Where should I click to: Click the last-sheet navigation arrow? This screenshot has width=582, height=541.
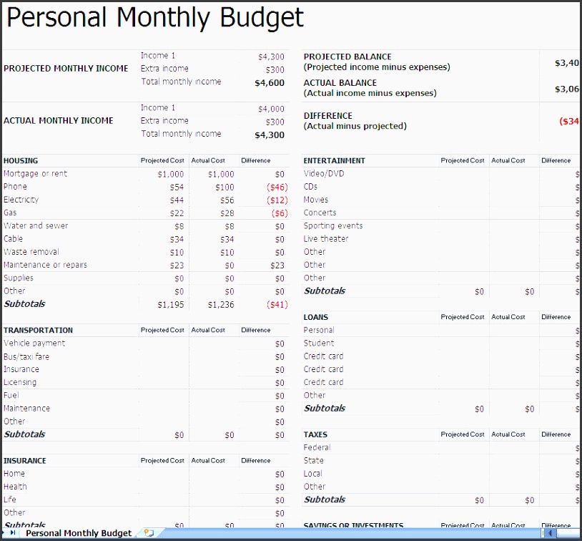pos(13,533)
